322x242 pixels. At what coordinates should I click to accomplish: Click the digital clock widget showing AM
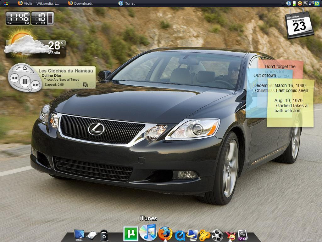[18, 18]
